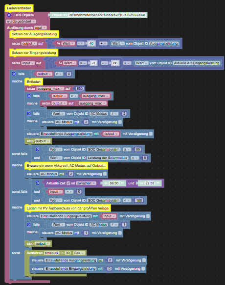The image size is (225, 285).
Task: Edit the number field 40
Action: pos(91,44)
